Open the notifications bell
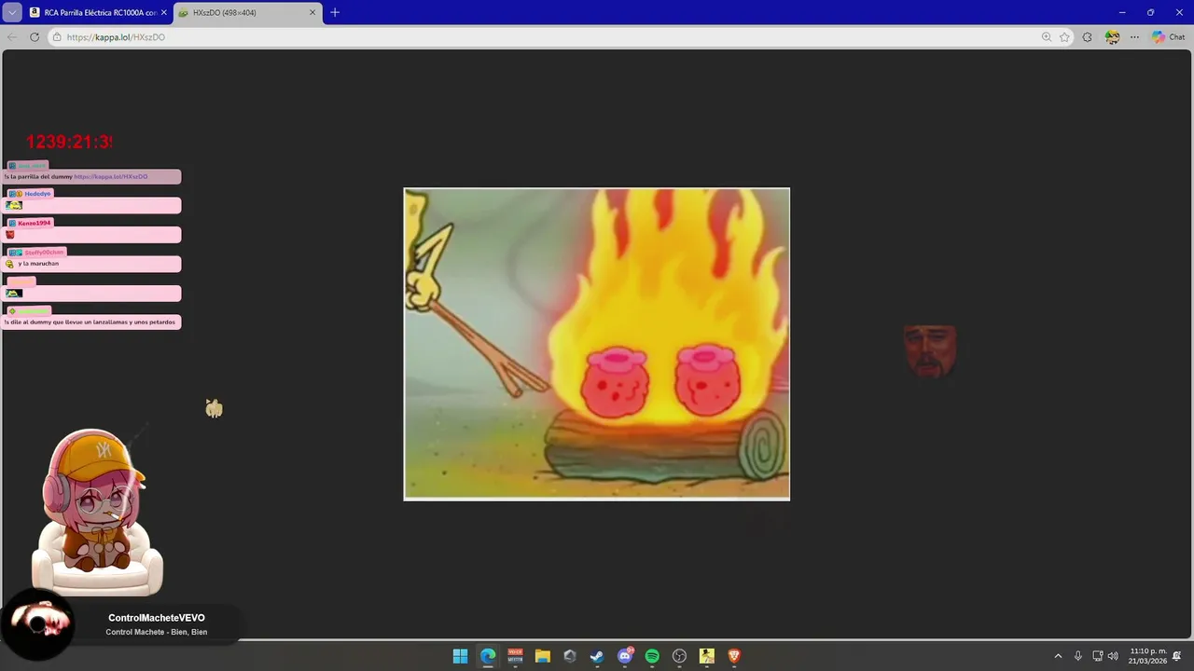This screenshot has width=1194, height=671. click(x=1177, y=656)
